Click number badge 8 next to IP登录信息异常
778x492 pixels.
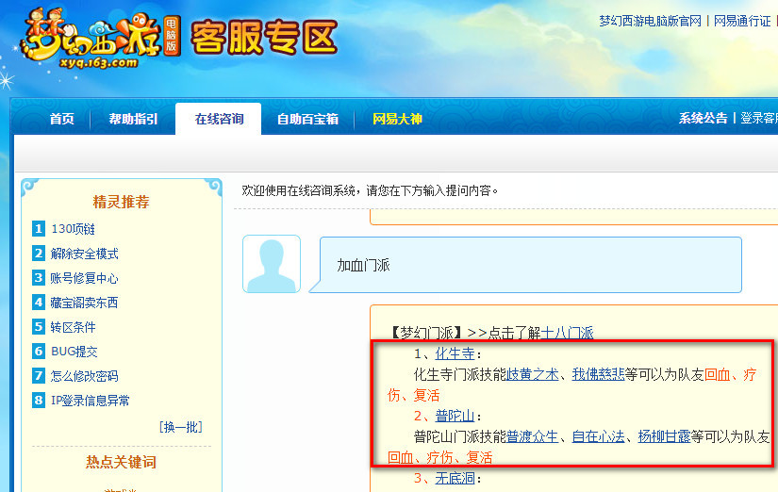pyautogui.click(x=39, y=401)
